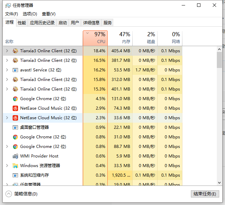Click the 系统和压缩内存 process icon
Image resolution: width=225 pixels, height=205 pixels.
[x=15, y=175]
